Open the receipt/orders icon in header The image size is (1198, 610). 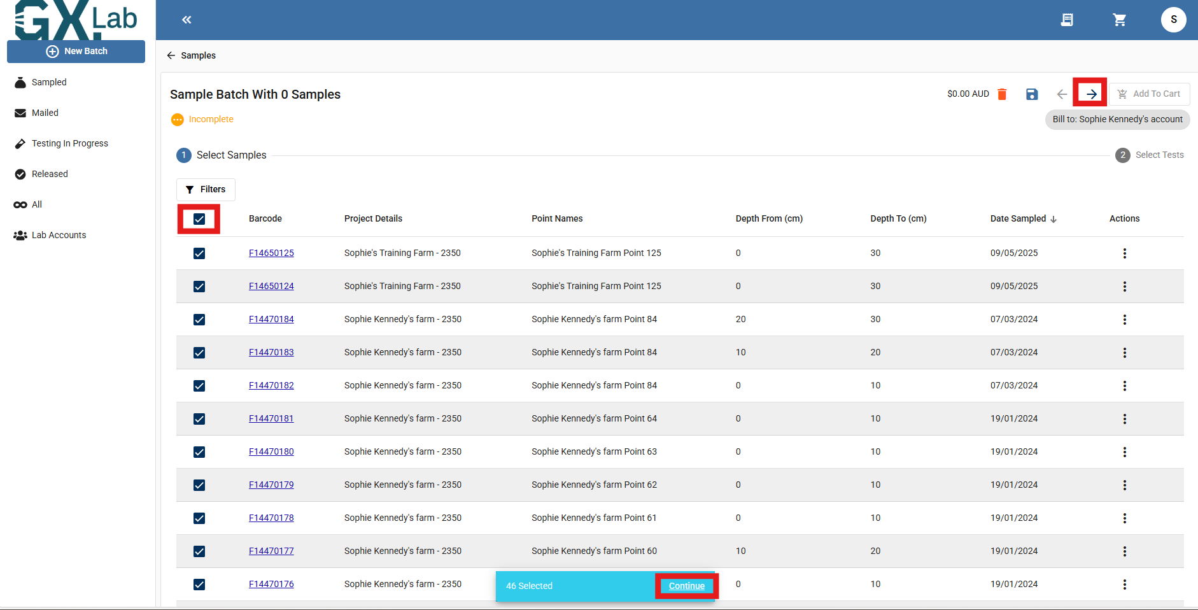tap(1067, 20)
